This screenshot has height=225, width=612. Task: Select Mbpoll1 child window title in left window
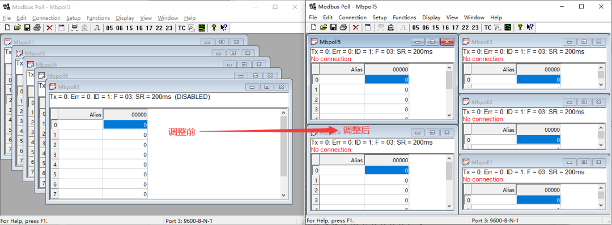pos(24,42)
